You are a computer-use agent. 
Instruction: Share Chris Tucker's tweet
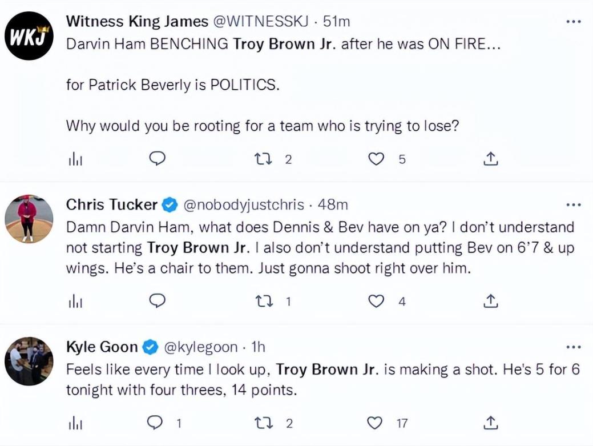(x=491, y=301)
